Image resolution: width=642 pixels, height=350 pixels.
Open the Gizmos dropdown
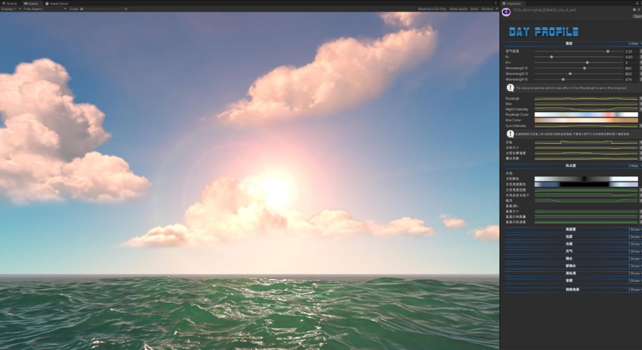(489, 9)
